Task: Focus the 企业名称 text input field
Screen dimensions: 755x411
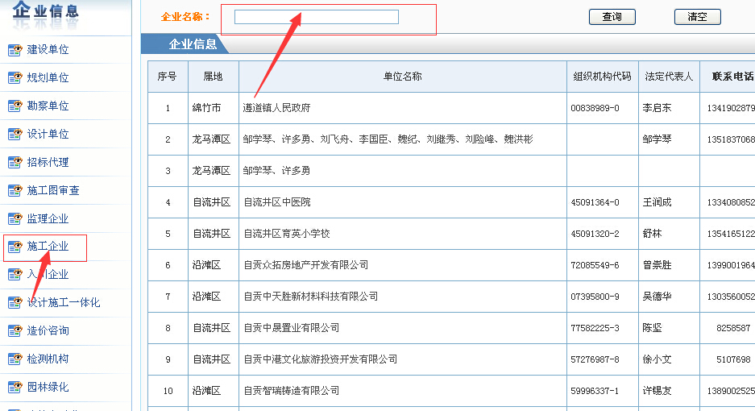Action: 316,17
